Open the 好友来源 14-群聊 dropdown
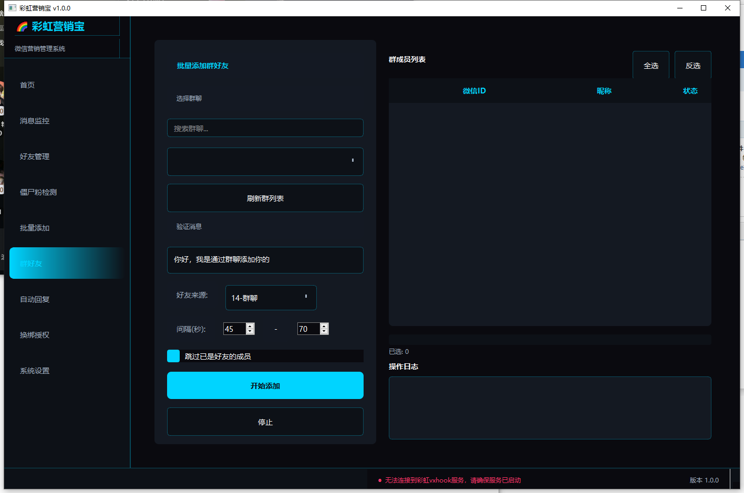 [271, 298]
